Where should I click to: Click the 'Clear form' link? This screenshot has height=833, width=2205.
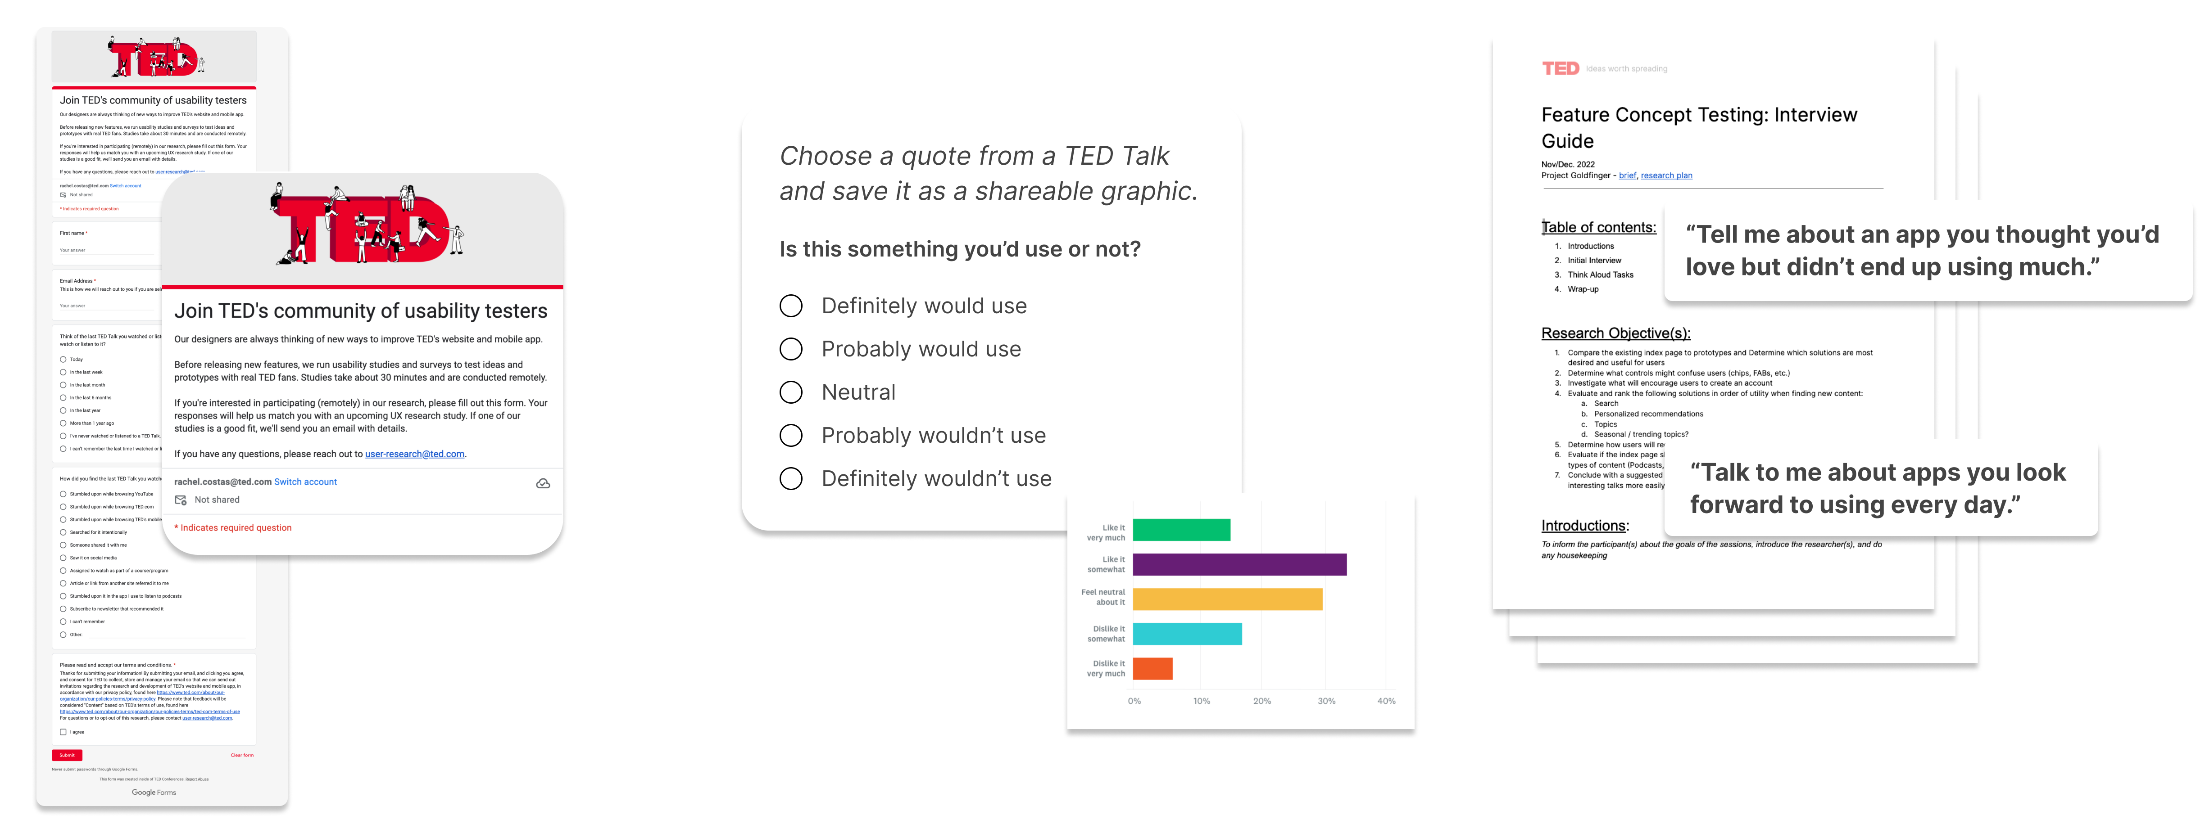click(242, 755)
